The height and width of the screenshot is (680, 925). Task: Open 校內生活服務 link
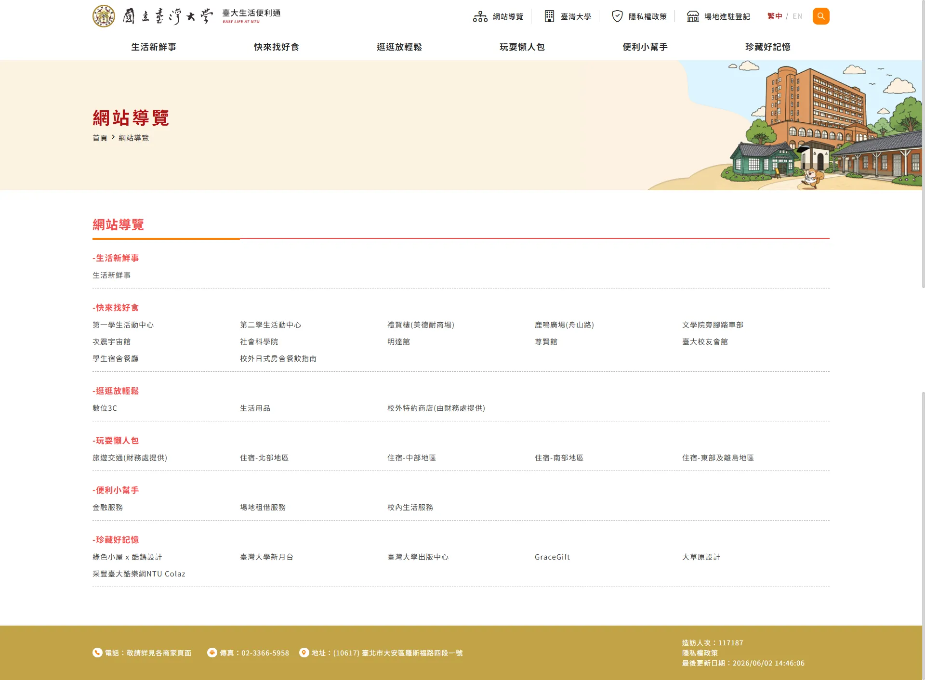410,508
